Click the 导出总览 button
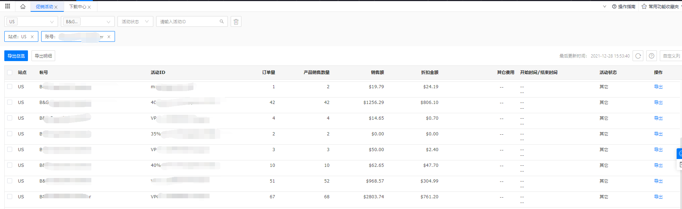 coord(16,56)
